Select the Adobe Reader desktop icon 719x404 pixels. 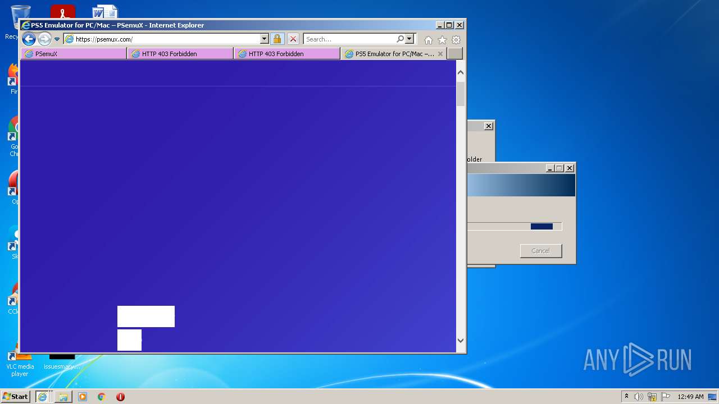pyautogui.click(x=62, y=11)
